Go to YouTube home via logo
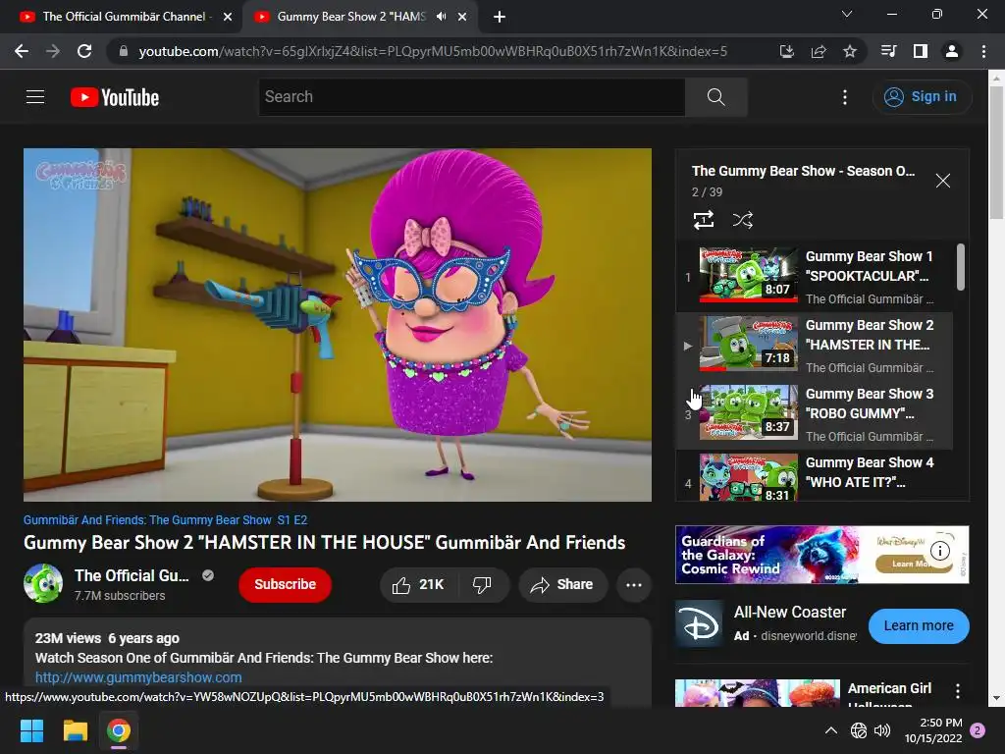Image resolution: width=1005 pixels, height=754 pixels. point(115,97)
